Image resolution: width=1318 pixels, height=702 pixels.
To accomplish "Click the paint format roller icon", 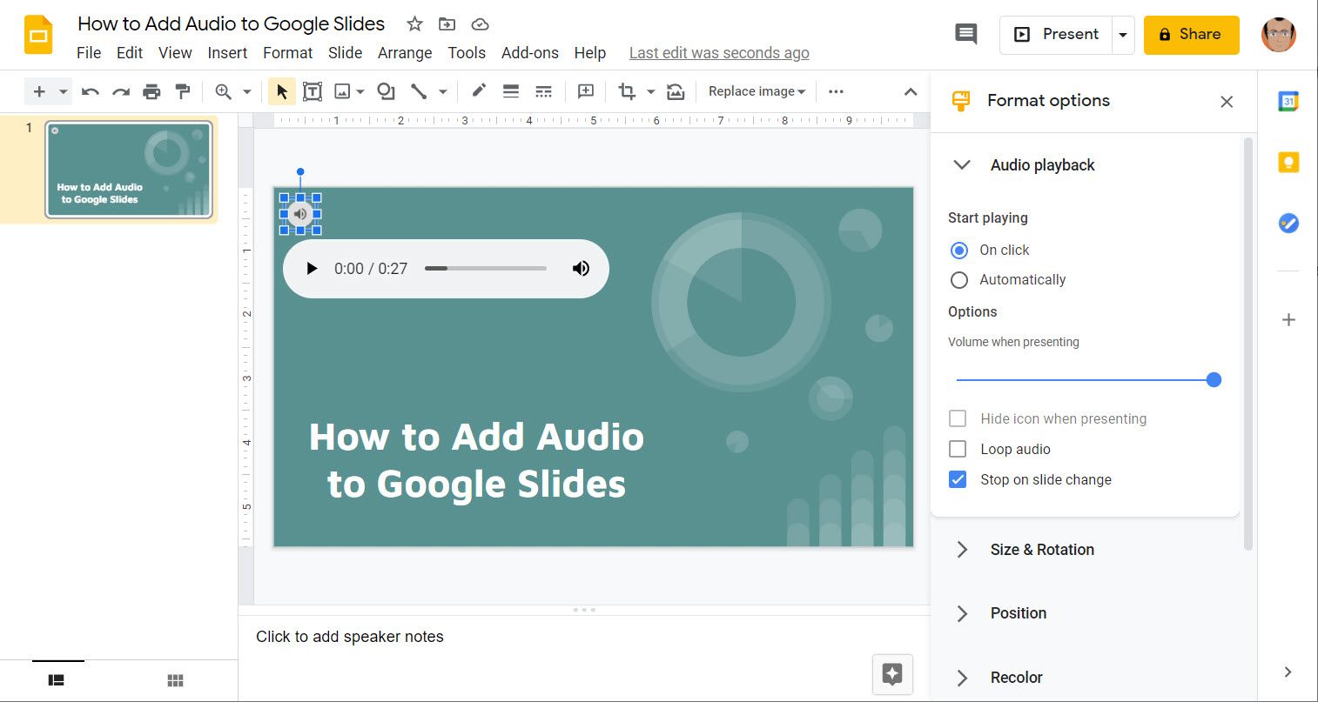I will click(183, 91).
